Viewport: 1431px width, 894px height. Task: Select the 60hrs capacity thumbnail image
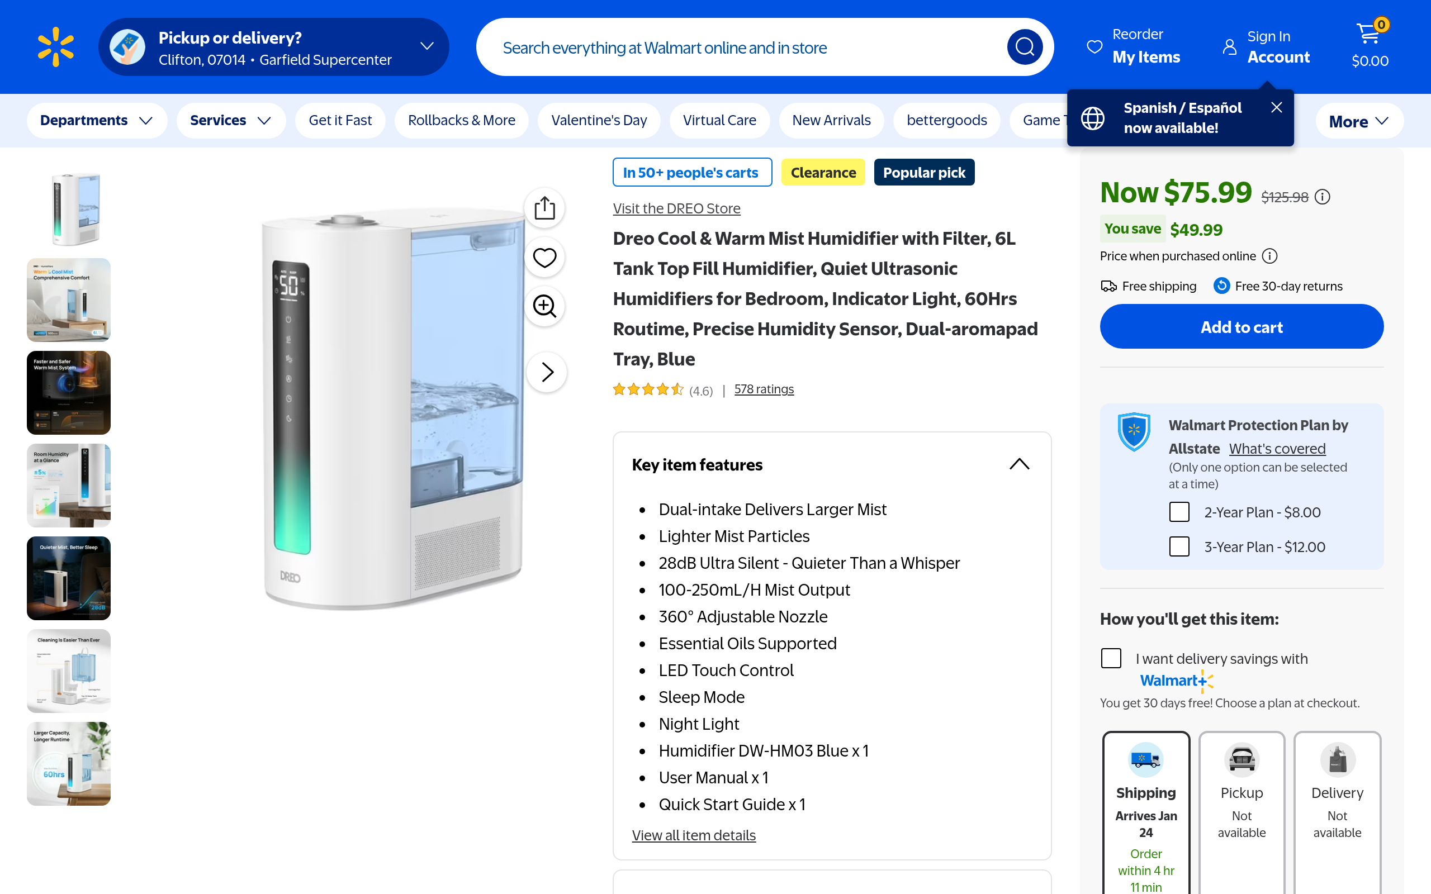(x=69, y=763)
